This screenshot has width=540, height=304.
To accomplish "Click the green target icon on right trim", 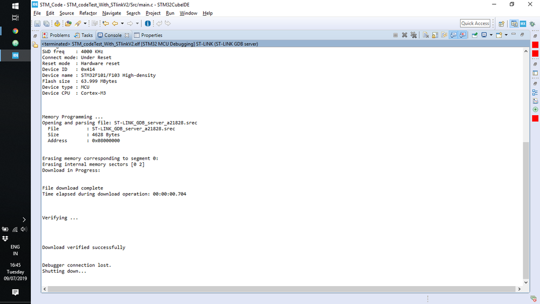I will [x=535, y=110].
